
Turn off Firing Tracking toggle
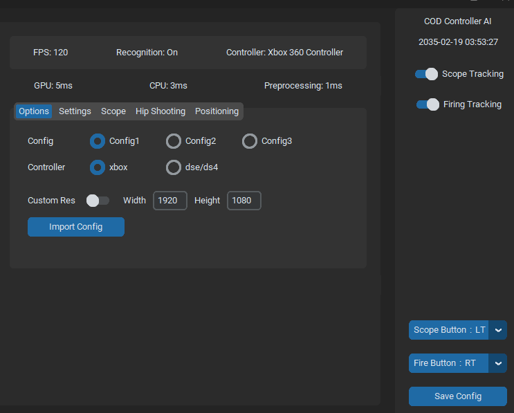428,104
